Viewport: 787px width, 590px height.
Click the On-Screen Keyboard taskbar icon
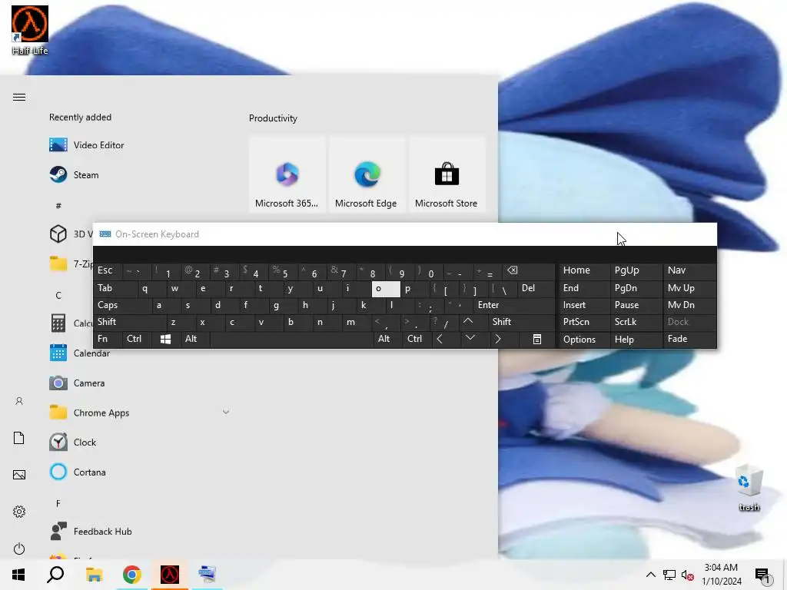(207, 575)
